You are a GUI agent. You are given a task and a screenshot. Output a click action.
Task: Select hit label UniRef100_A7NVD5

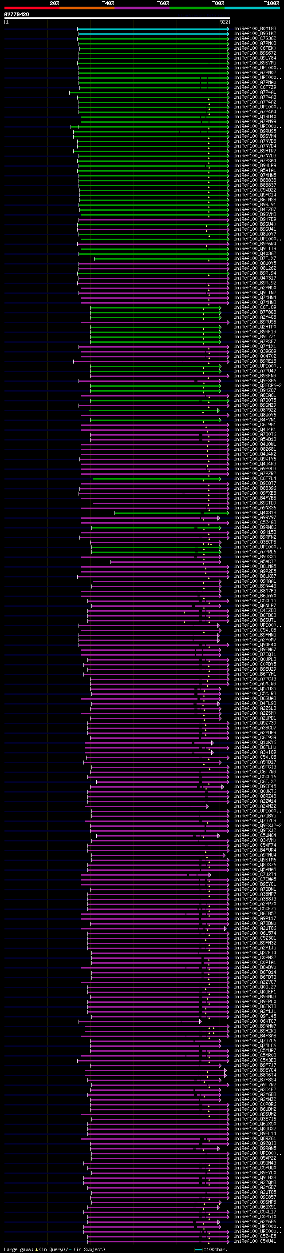point(255,141)
